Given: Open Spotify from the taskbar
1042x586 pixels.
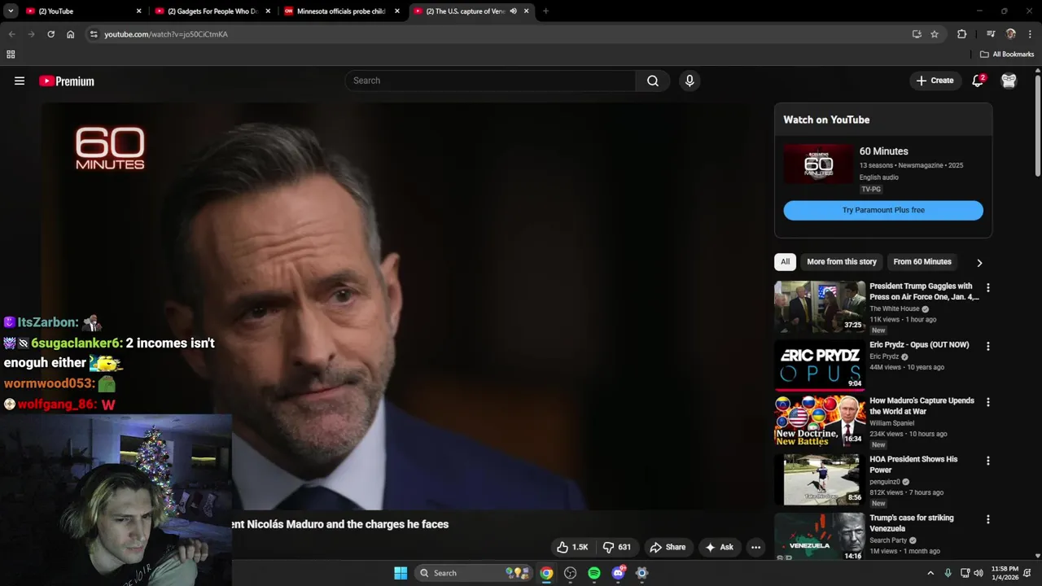Looking at the screenshot, I should click(594, 573).
